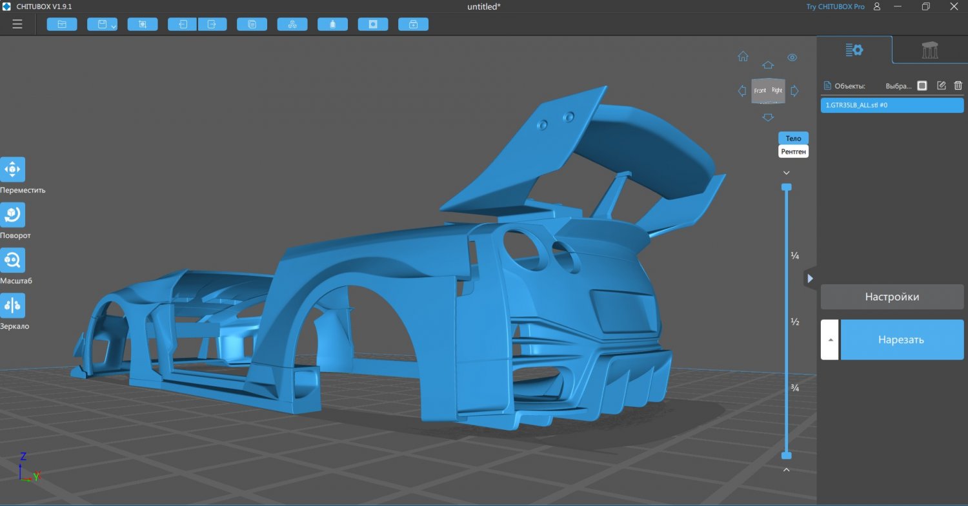Delete object with trash icon

pos(958,86)
